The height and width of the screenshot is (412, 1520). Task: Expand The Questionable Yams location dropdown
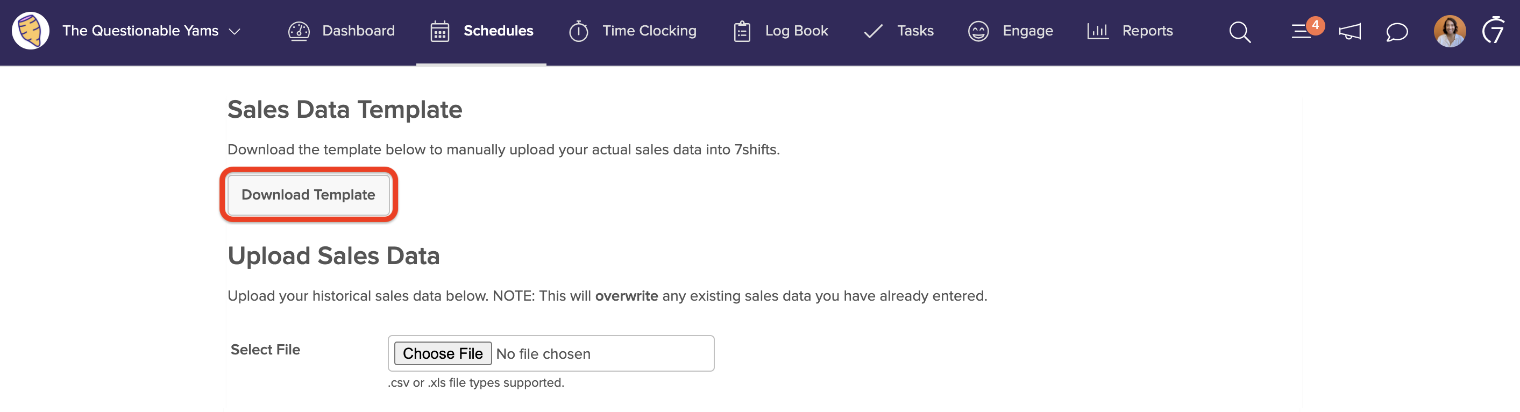(235, 31)
